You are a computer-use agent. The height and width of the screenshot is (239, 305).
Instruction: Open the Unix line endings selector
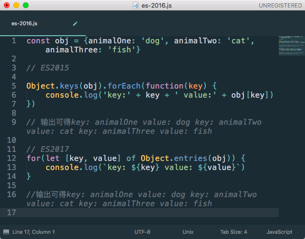188,232
